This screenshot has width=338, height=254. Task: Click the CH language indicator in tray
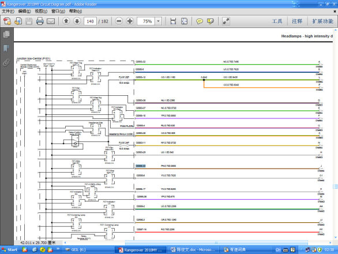pos(278,250)
